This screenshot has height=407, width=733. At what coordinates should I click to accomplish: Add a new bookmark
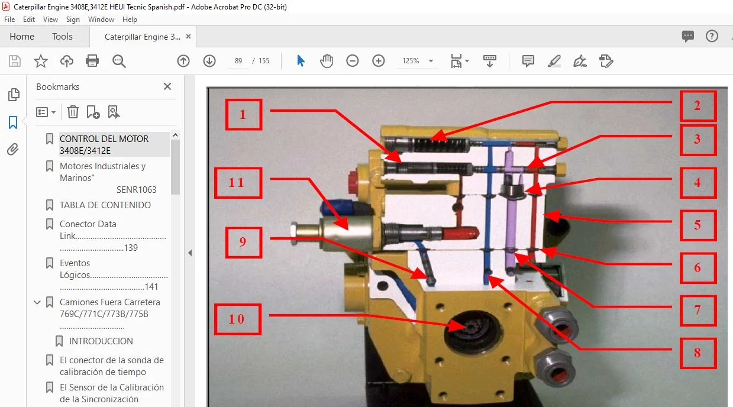[93, 112]
